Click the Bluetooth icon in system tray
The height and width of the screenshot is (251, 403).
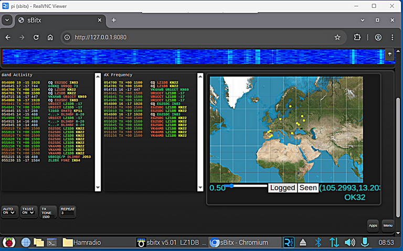pos(317,243)
